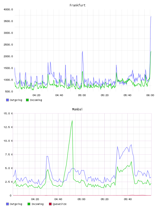The image size is (155, 208).
Task: Click the Incoming label in Frankfurt legend
Action: [x=36, y=100]
